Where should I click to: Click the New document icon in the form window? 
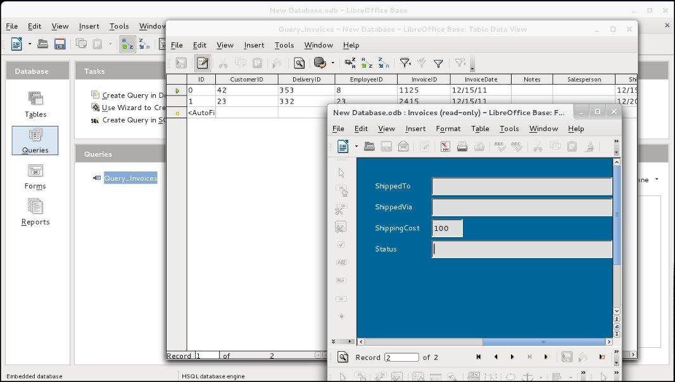pyautogui.click(x=343, y=146)
